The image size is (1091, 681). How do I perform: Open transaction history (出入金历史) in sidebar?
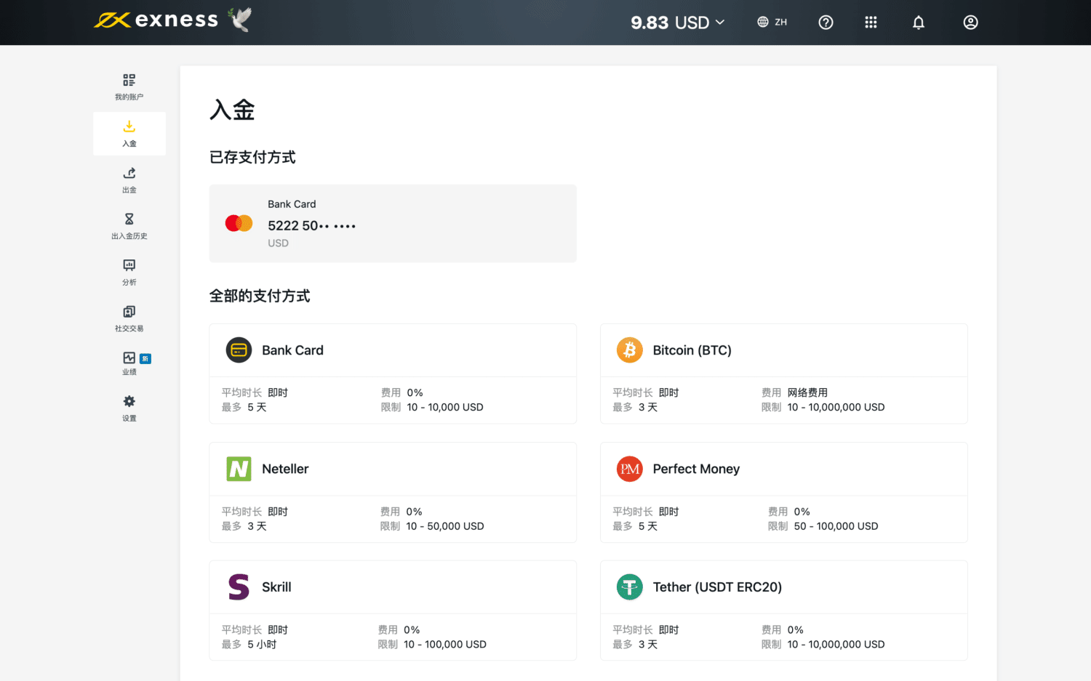[x=129, y=226]
